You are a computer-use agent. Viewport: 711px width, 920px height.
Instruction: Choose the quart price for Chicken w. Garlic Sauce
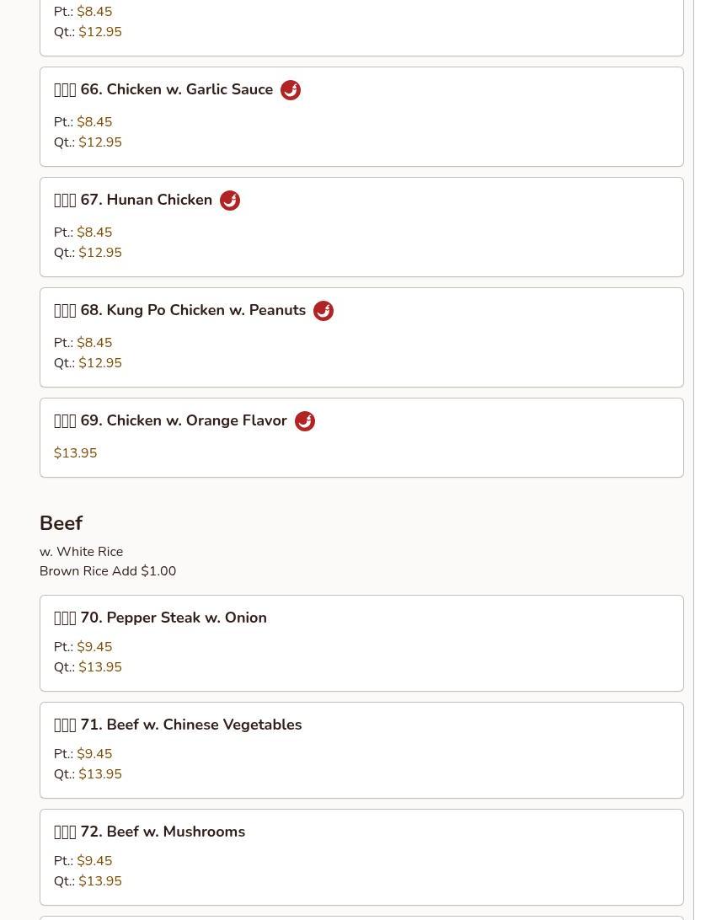pos(100,142)
